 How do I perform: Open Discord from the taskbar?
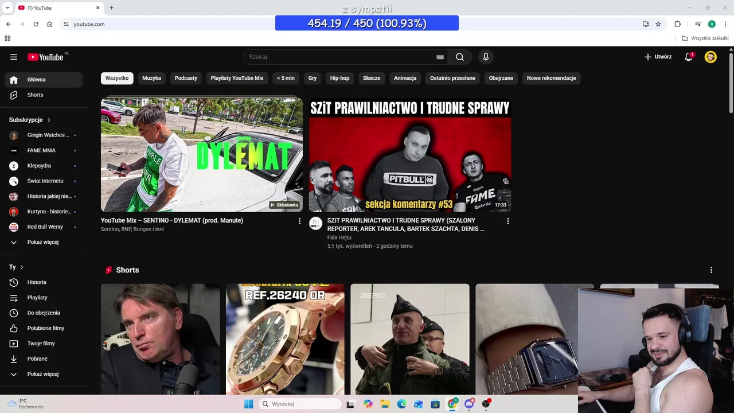point(469,404)
